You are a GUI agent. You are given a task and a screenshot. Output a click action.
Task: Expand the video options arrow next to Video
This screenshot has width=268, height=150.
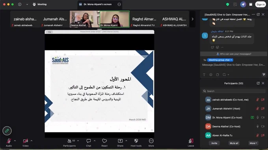pos(32,141)
